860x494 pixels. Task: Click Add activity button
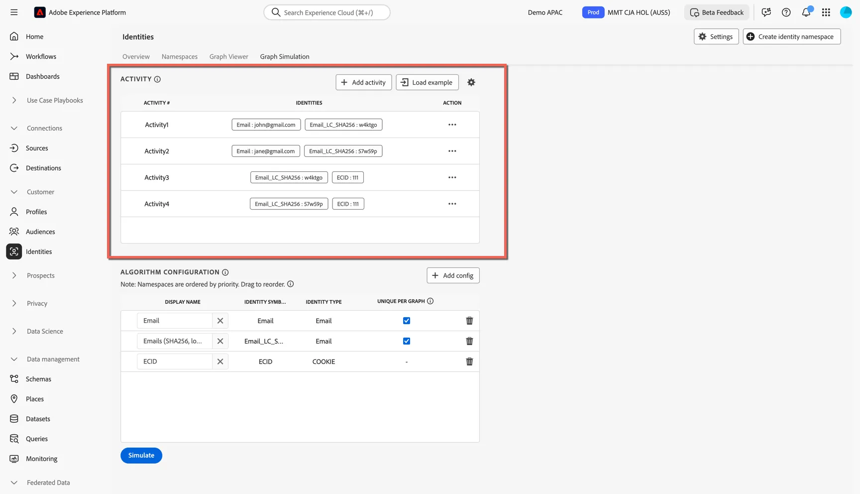point(363,82)
